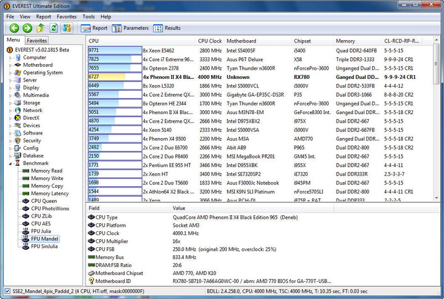Expand the Database tree node
The width and height of the screenshot is (444, 299).
pyautogui.click(x=10, y=156)
